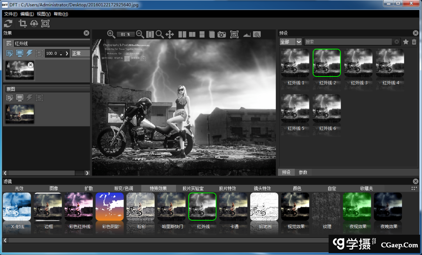Toggle side-by-side comparison view
The image size is (422, 255).
182,34
